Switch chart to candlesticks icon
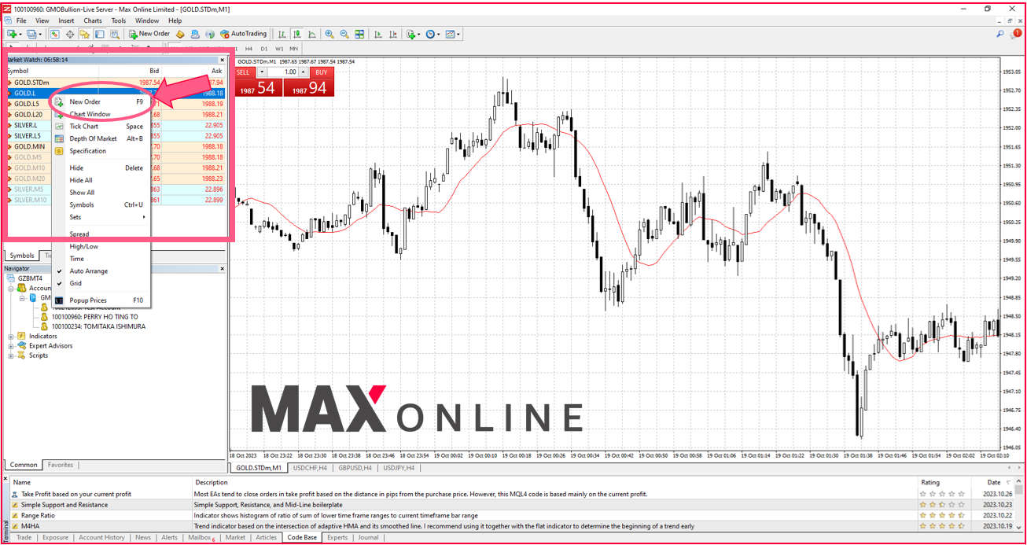This screenshot has height=545, width=1027. (297, 34)
